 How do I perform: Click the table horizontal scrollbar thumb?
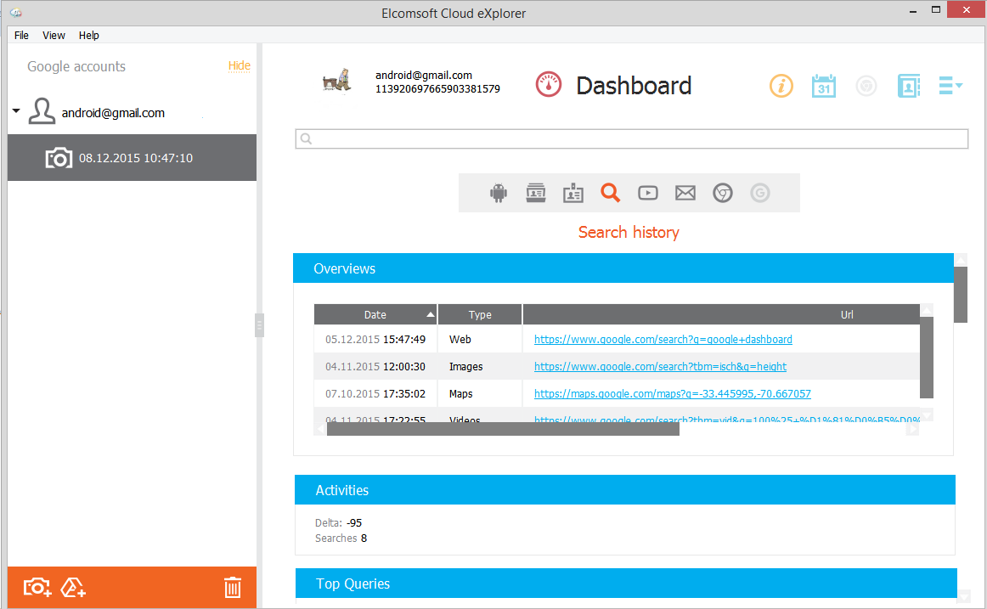503,429
